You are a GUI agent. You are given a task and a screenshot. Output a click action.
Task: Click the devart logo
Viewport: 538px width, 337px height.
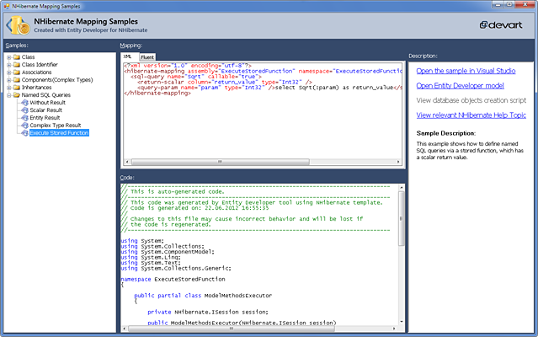point(501,25)
